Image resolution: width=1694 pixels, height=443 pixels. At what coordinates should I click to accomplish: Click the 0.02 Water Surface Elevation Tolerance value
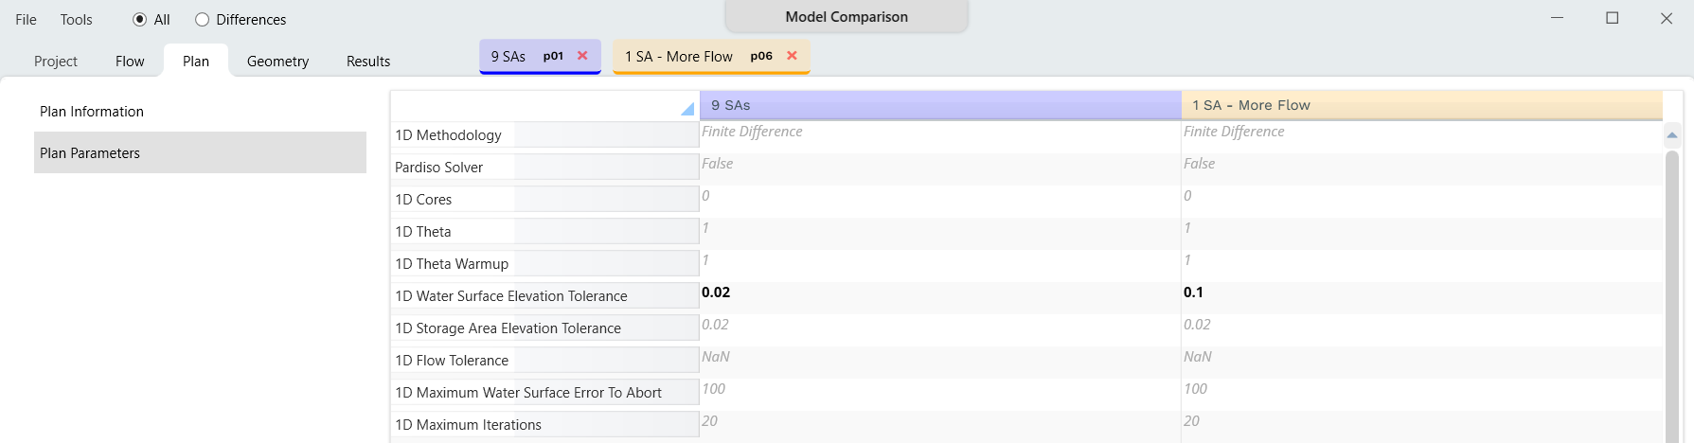point(716,292)
